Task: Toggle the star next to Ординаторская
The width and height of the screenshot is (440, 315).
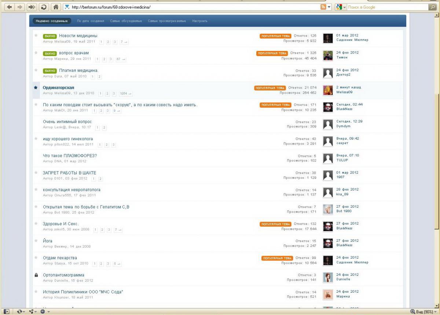Action: [36, 88]
